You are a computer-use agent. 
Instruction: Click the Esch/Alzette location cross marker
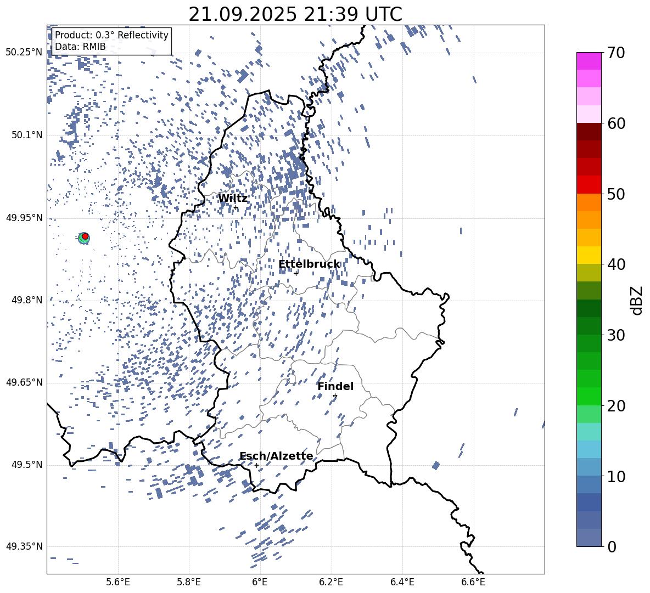click(x=256, y=465)
